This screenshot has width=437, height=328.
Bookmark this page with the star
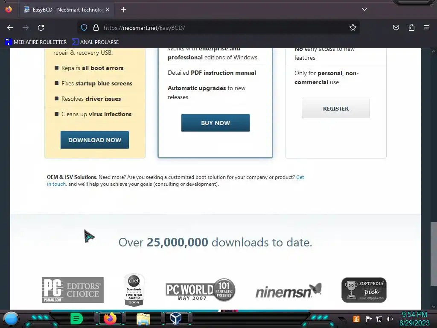point(353,28)
